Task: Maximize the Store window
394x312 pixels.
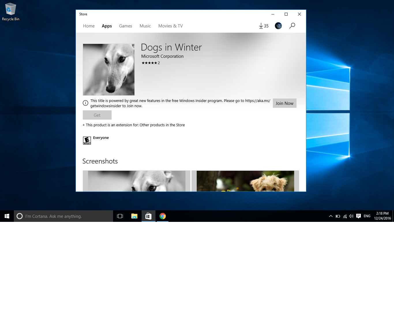Action: click(286, 14)
